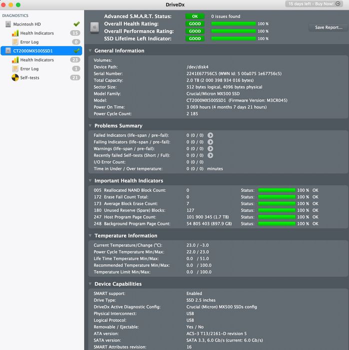Click '0 issues found' text

pos(226,16)
